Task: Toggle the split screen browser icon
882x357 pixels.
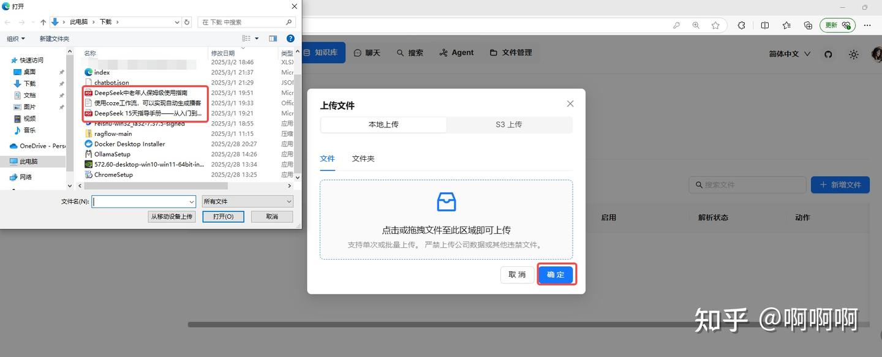Action: [765, 25]
